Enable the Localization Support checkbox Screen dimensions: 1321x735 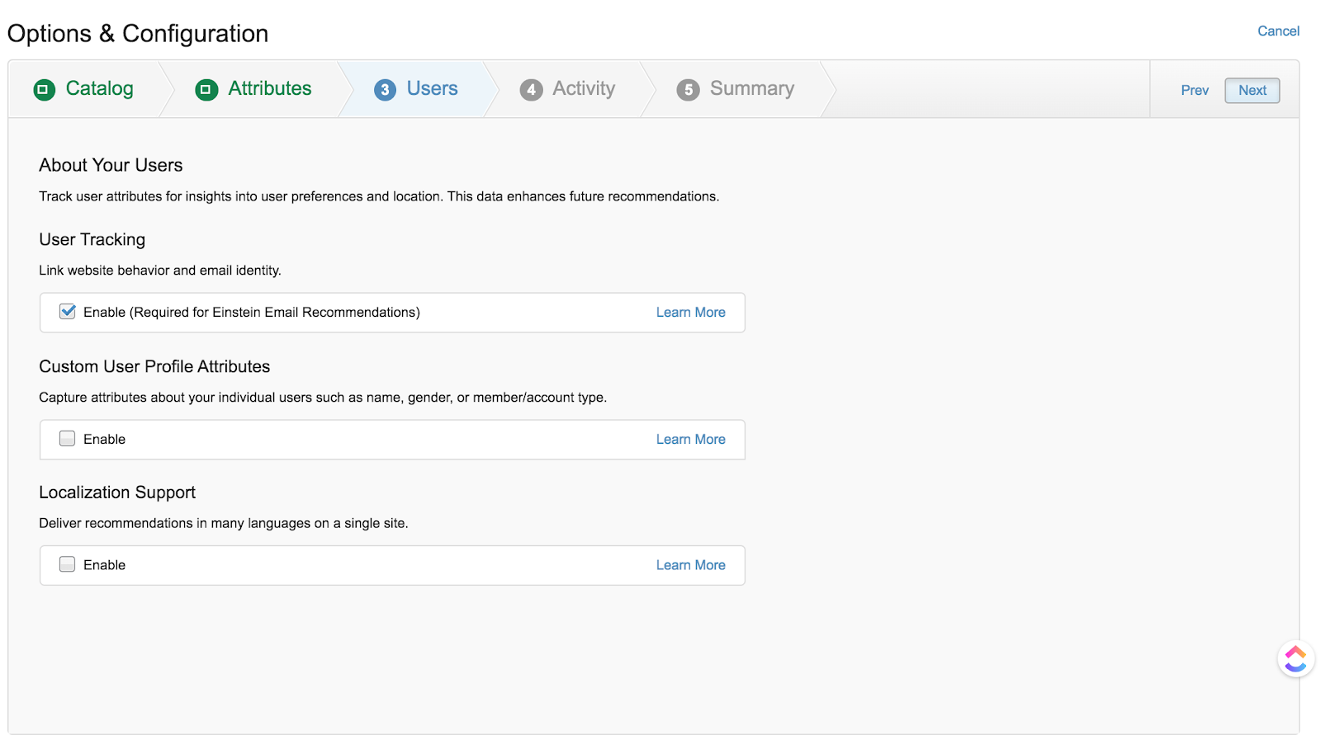coord(68,564)
